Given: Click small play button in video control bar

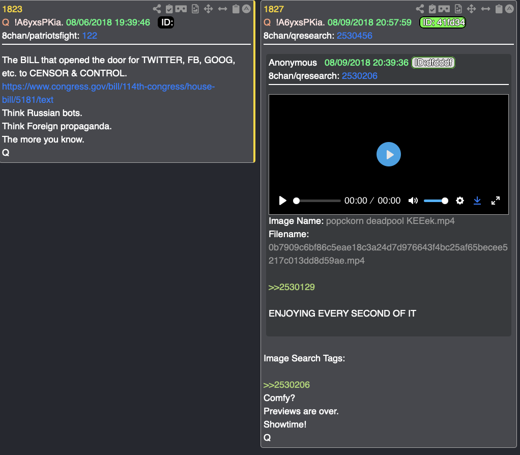Looking at the screenshot, I should 282,201.
